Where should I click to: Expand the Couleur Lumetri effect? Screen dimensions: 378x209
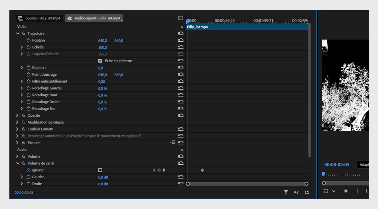tap(18, 129)
